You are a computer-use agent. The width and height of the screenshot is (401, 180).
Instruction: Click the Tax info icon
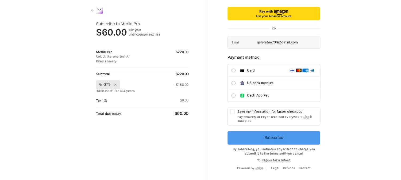click(105, 101)
